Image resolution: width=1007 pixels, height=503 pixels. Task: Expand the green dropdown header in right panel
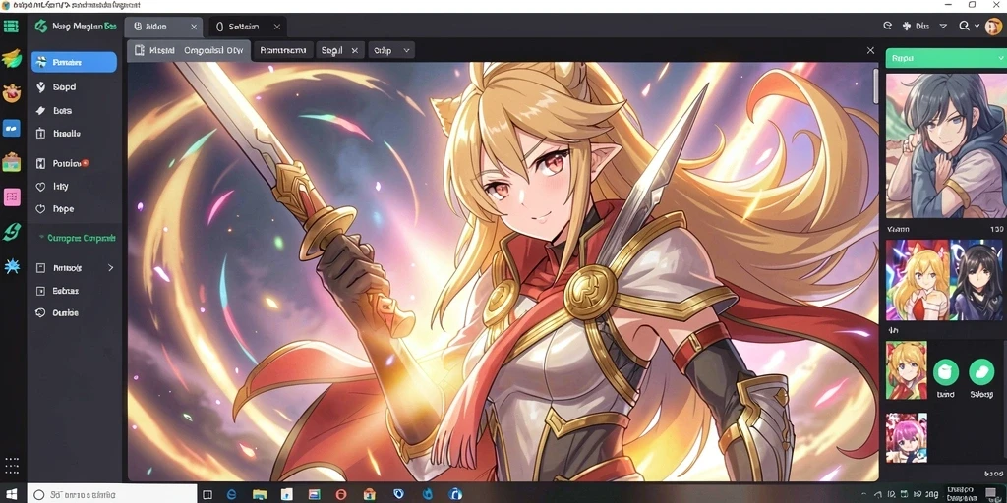click(x=944, y=58)
